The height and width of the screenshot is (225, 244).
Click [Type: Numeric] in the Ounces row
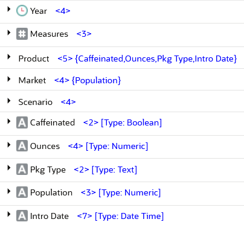click(x=117, y=147)
